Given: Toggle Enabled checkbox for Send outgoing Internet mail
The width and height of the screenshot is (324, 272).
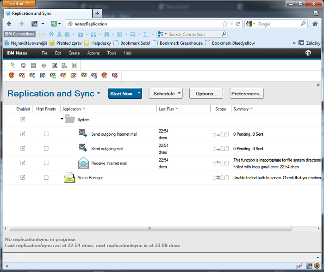Looking at the screenshot, I should [x=23, y=134].
